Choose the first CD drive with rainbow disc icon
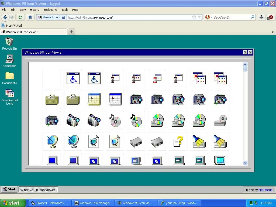Image resolution: width=276 pixels, height=207 pixels. [x=157, y=120]
